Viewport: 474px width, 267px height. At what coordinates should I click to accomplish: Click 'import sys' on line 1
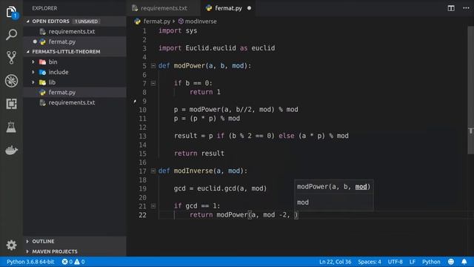click(x=178, y=31)
